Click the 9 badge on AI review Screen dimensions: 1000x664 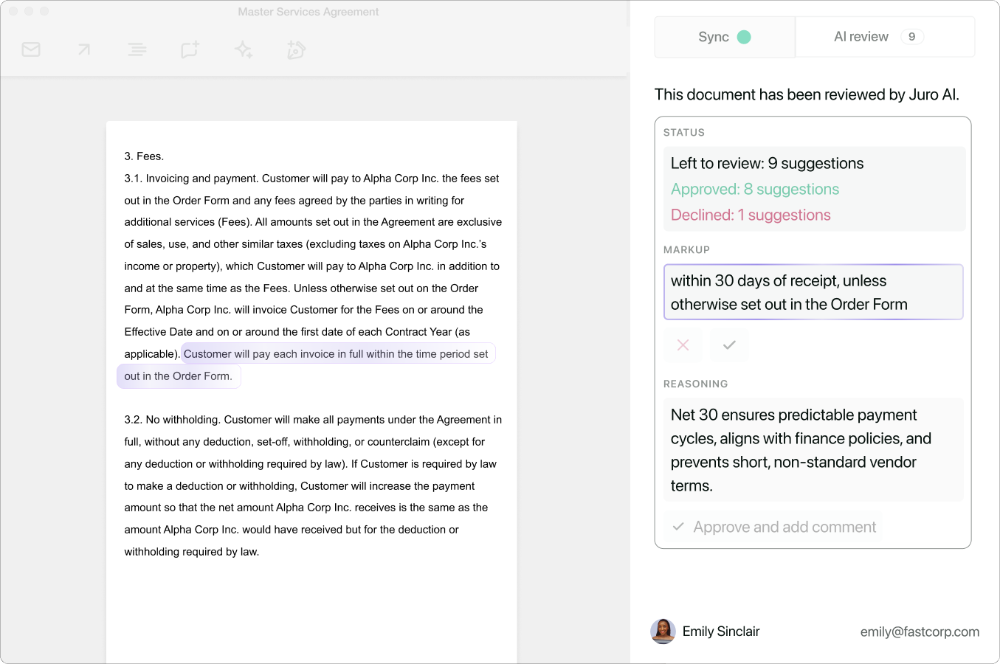coord(911,37)
